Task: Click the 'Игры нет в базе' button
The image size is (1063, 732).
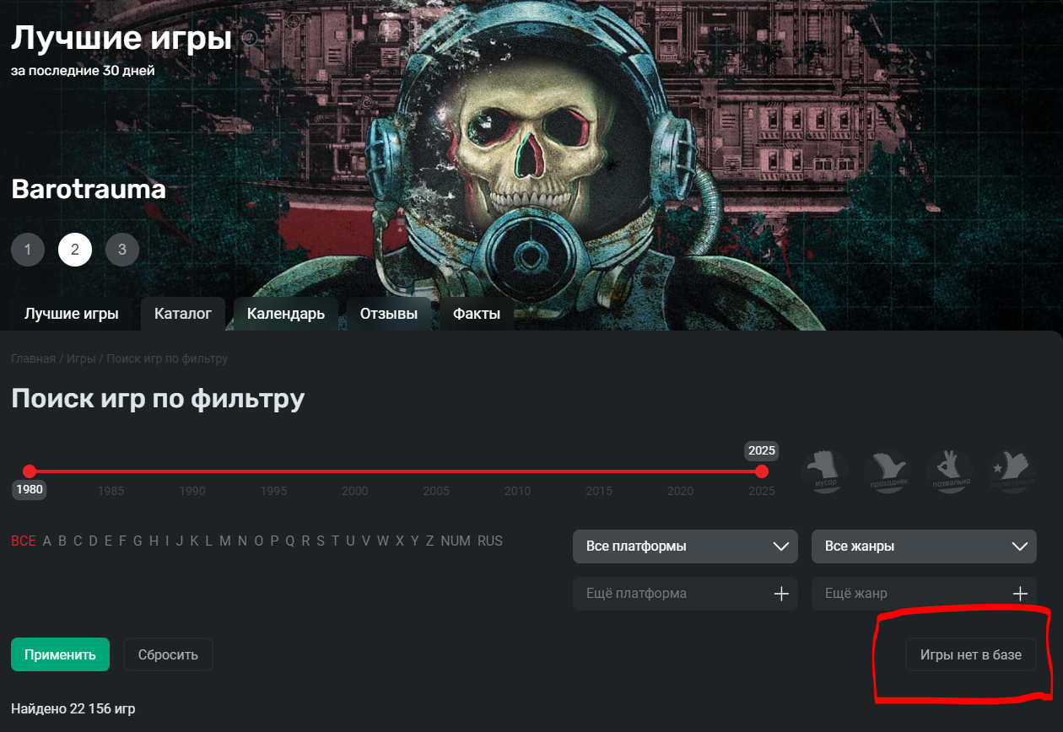Action: click(971, 654)
